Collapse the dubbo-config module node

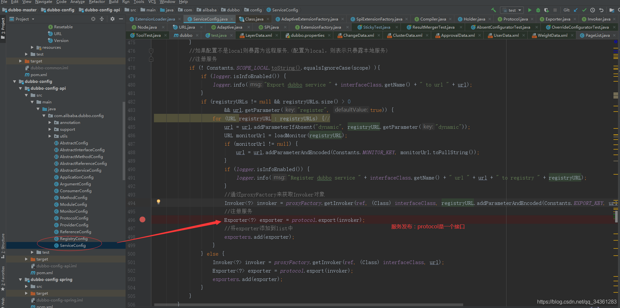point(14,82)
